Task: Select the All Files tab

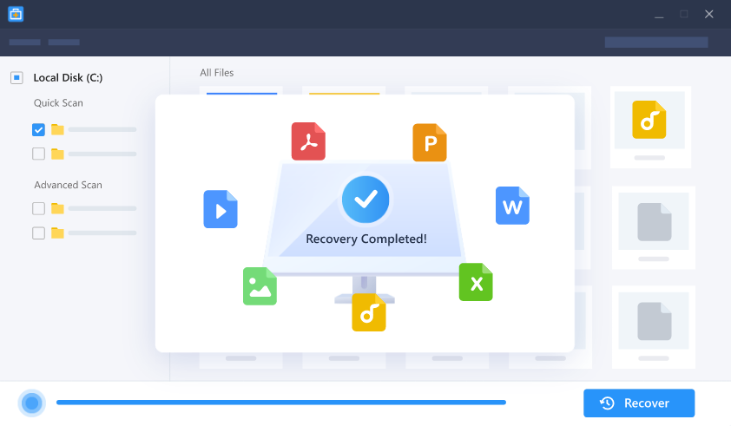Action: pos(216,73)
